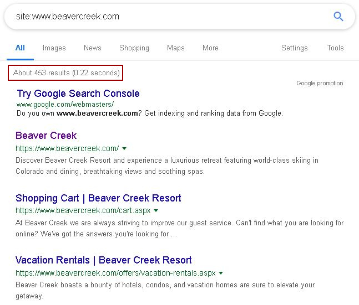Click the snippet starting 'Discover Beaver Creek Resort'
This screenshot has height=305, width=359.
[167, 166]
